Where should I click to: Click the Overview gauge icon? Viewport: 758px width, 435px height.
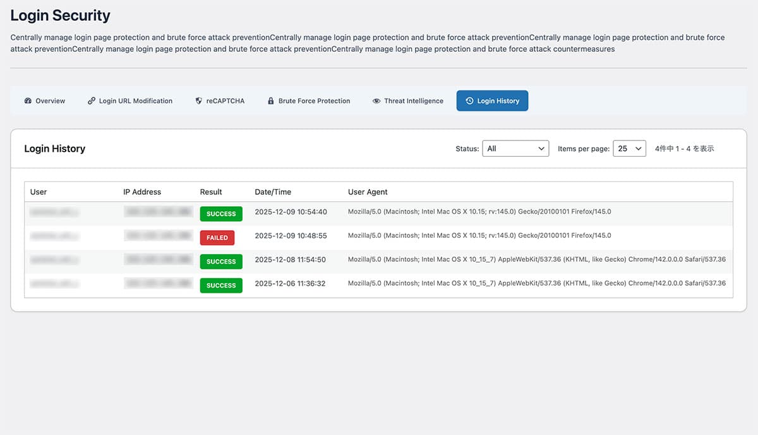coord(28,101)
